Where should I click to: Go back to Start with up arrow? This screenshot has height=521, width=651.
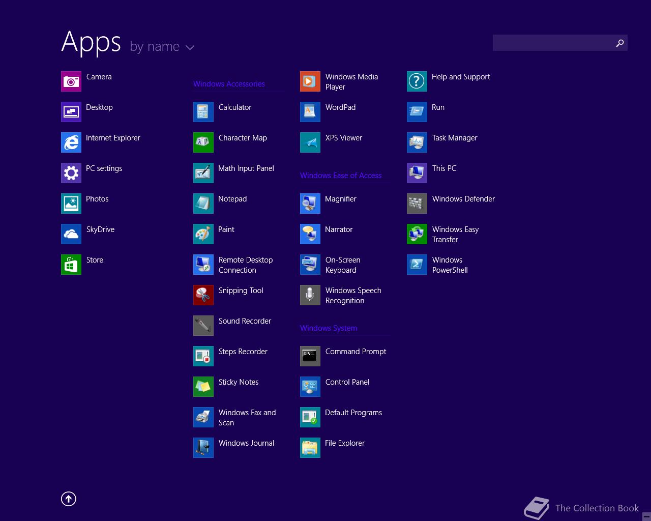coord(69,499)
